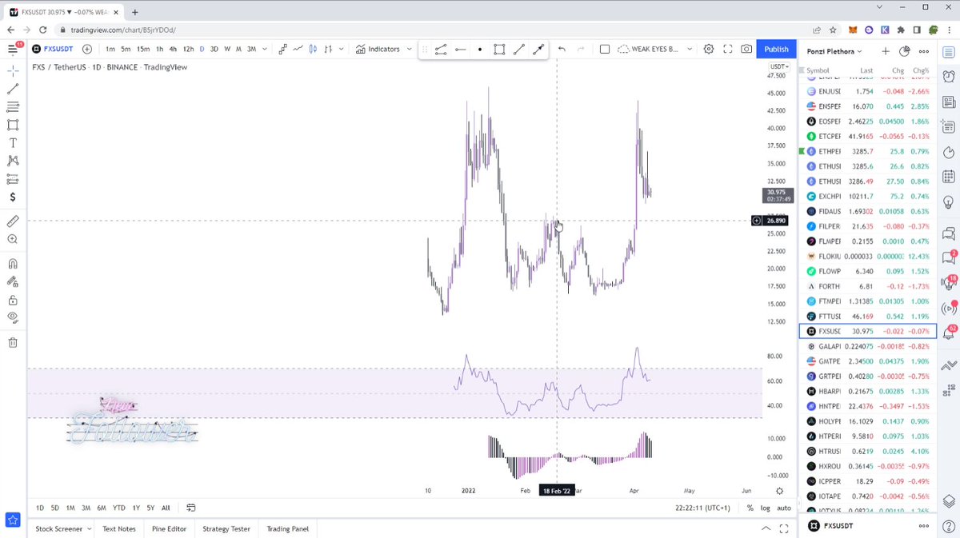
Task: Add symbol to watchlist with plus icon
Action: pyautogui.click(x=886, y=51)
